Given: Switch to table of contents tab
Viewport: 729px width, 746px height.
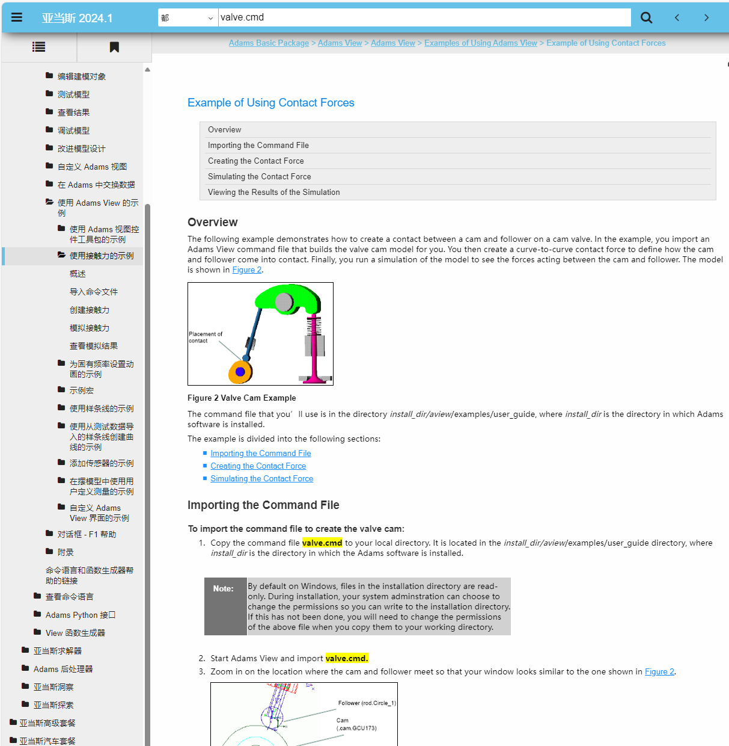Looking at the screenshot, I should tap(39, 47).
